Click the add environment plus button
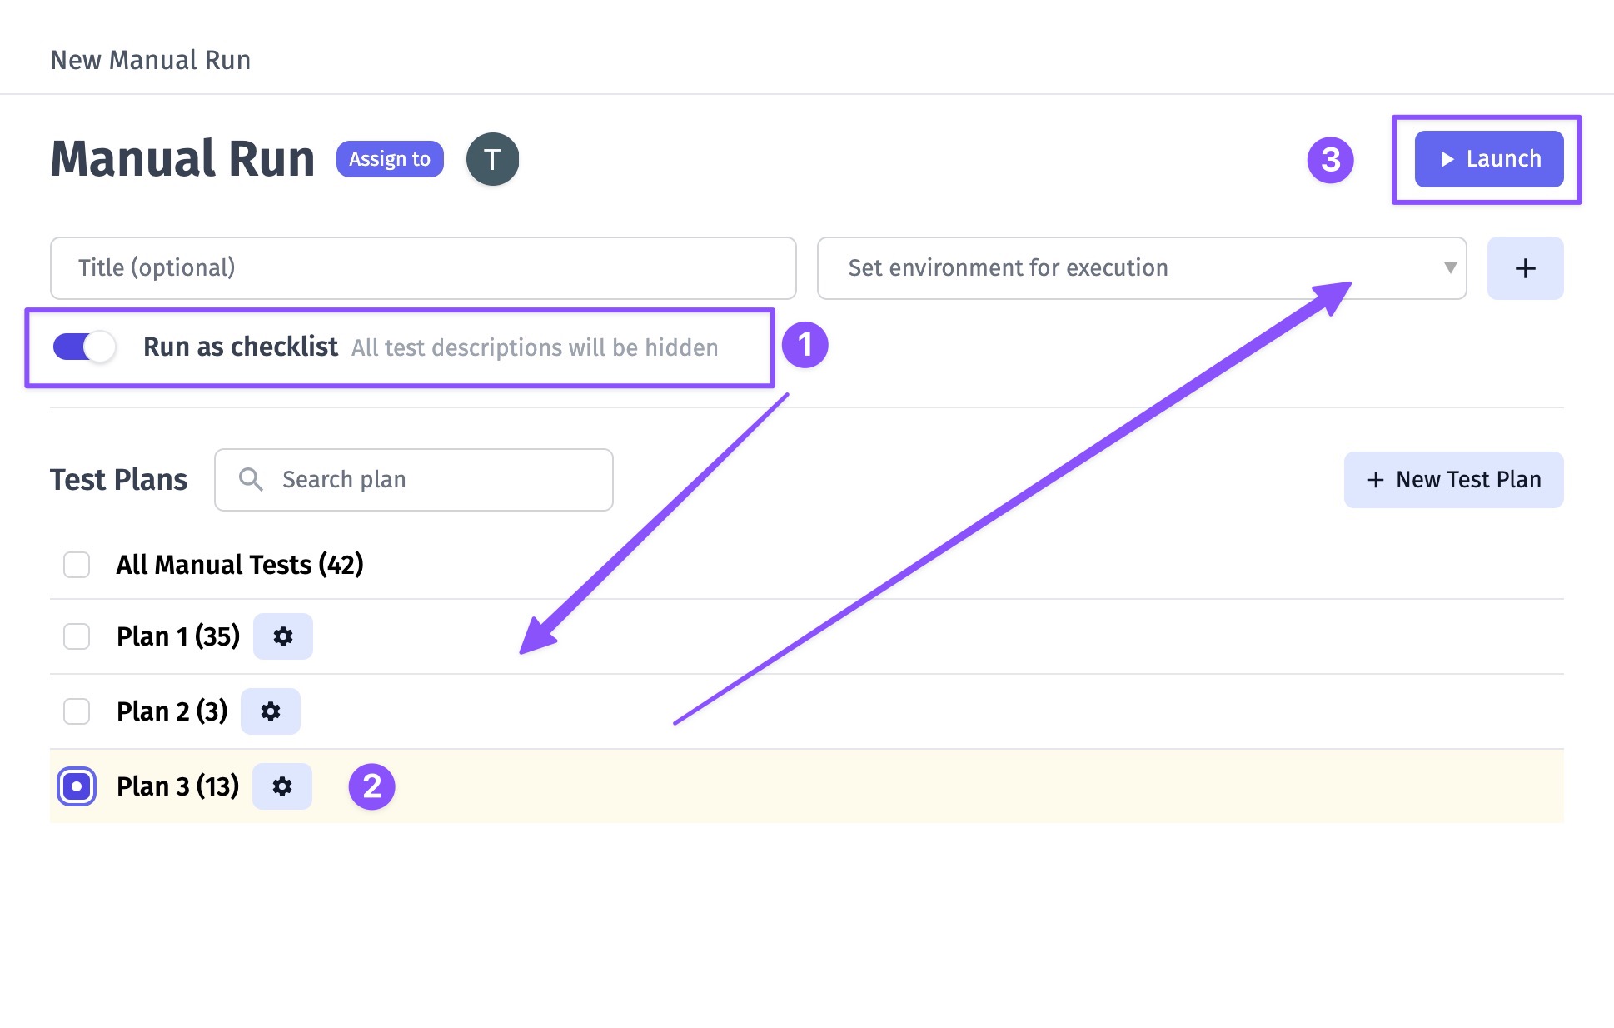Screen dimensions: 1614x1028 (x=1525, y=267)
